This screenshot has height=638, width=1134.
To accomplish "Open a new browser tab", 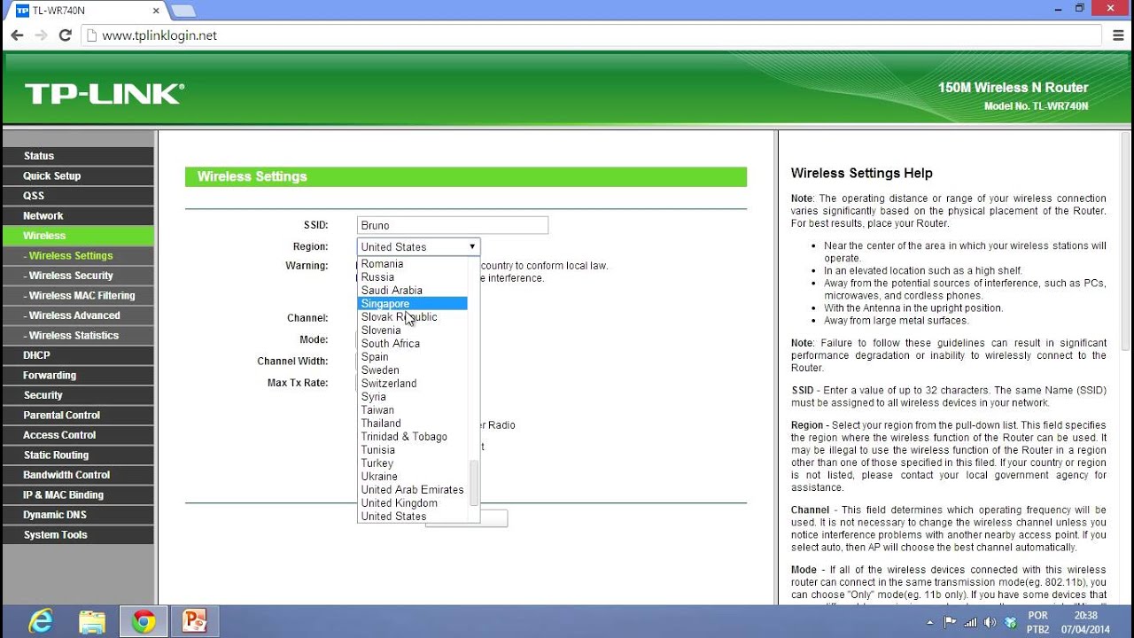I will (183, 11).
